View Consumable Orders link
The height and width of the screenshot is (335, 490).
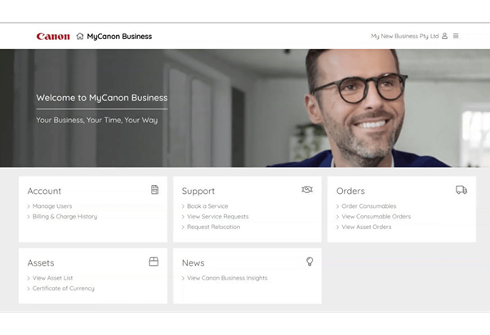376,217
